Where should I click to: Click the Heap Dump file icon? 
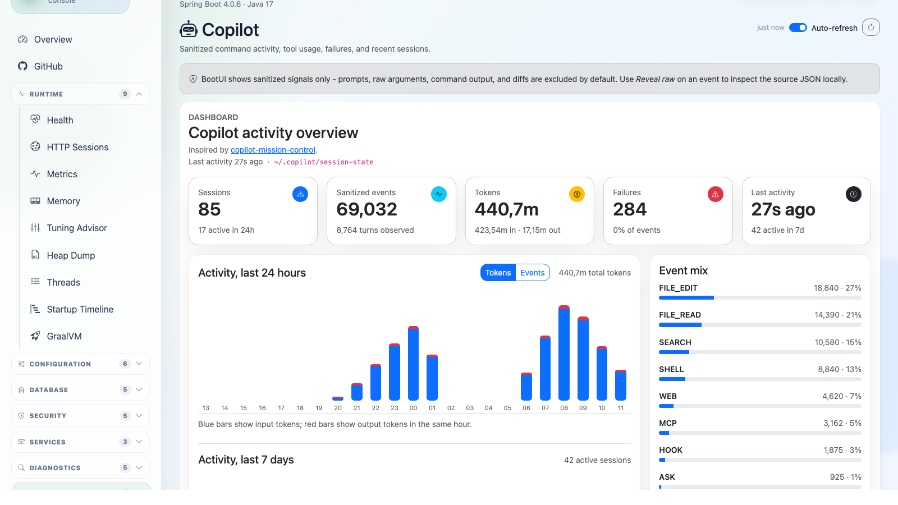click(35, 255)
